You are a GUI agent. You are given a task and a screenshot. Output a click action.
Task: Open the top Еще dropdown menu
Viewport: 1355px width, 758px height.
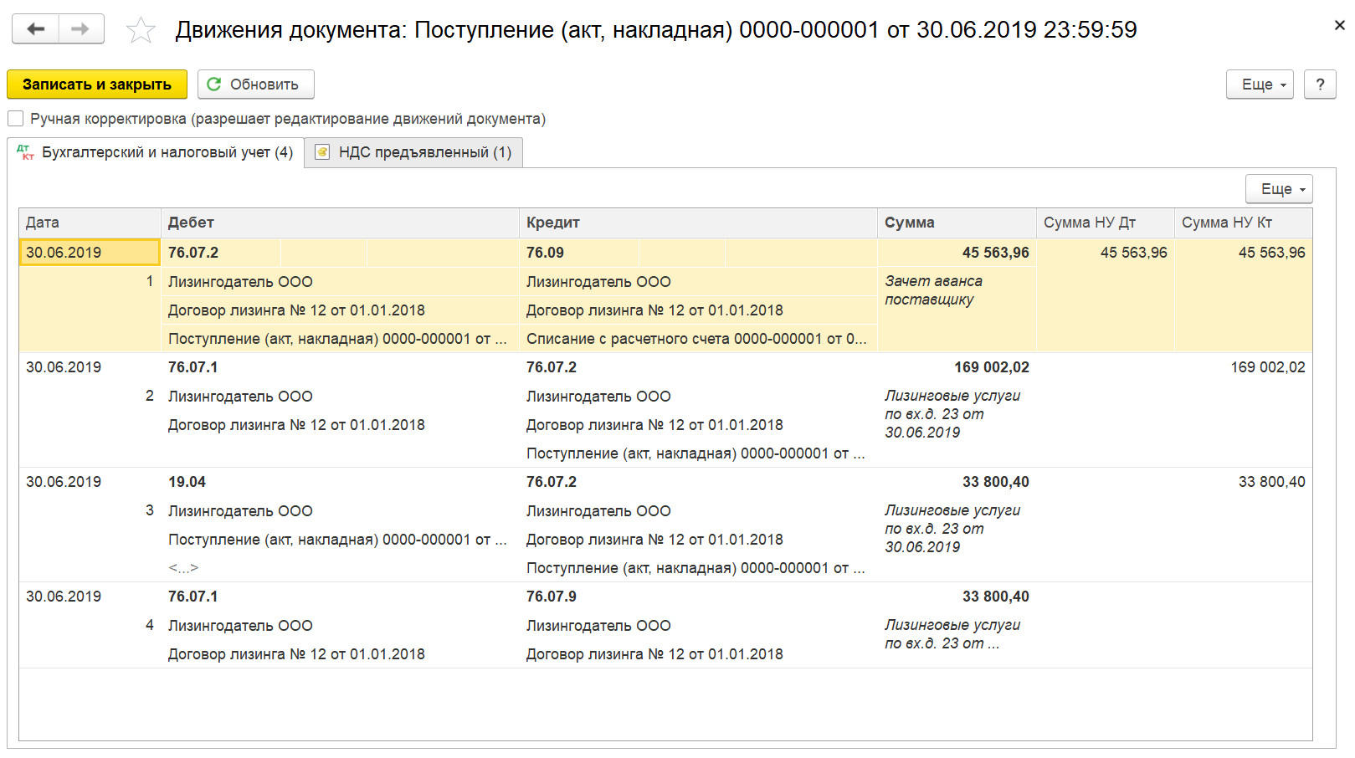(1260, 85)
